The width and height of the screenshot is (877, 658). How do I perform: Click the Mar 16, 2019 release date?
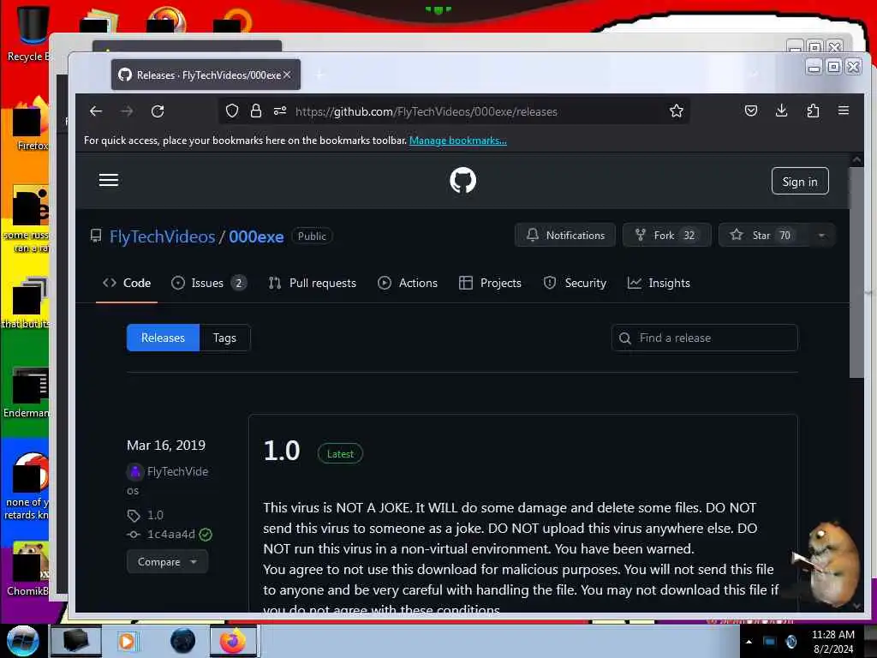pos(166,446)
